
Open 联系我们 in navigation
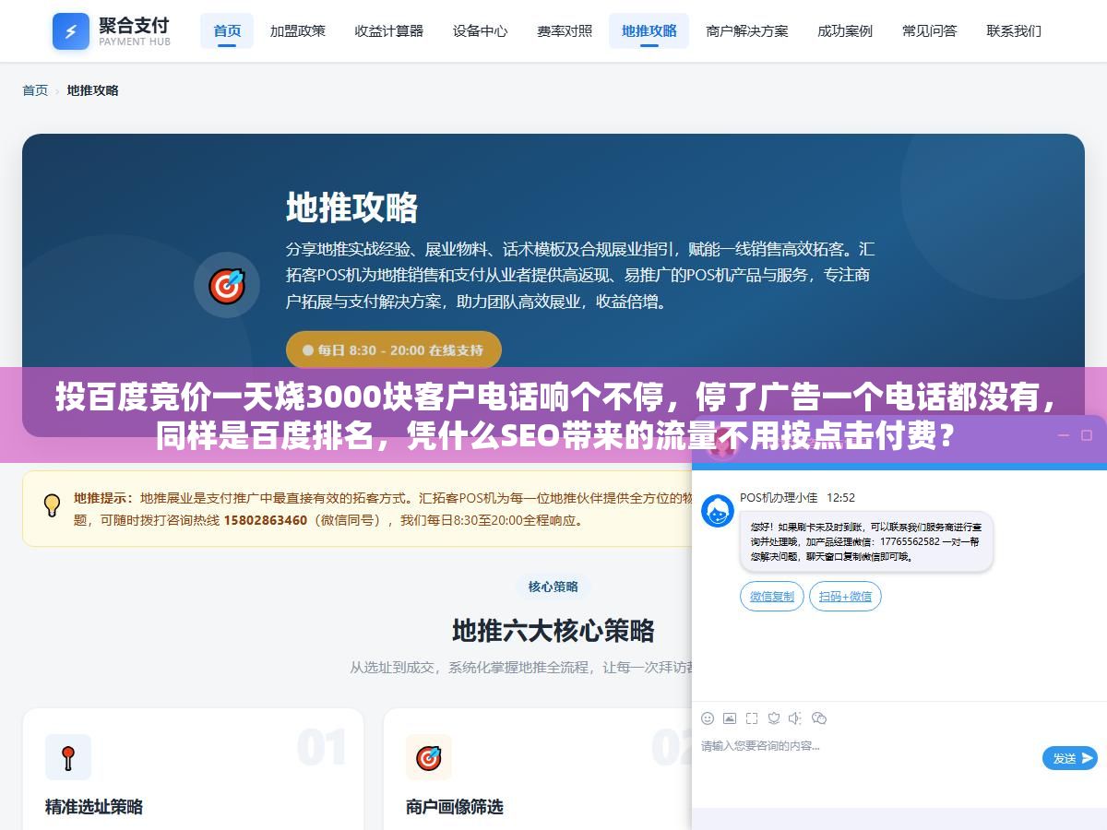coord(1014,31)
